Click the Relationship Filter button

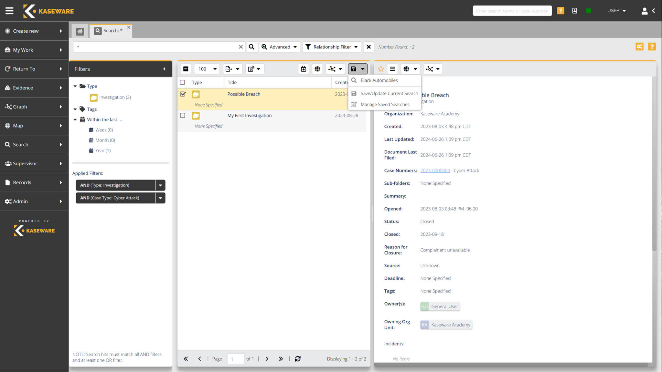tap(332, 46)
